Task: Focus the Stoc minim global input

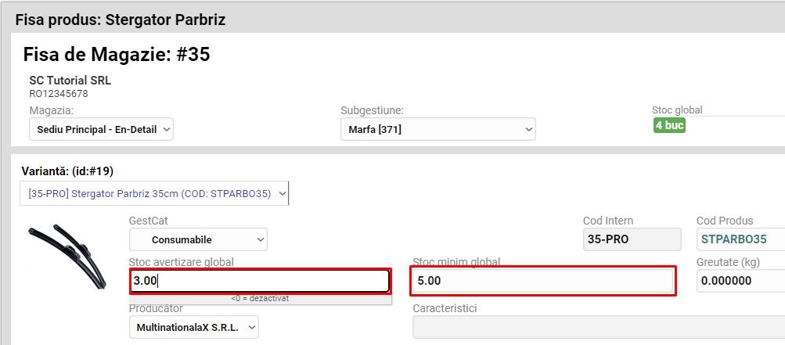Action: point(543,281)
